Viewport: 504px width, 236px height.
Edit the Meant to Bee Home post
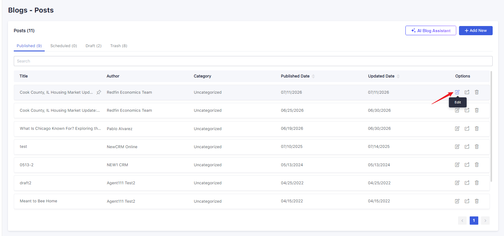click(x=457, y=201)
